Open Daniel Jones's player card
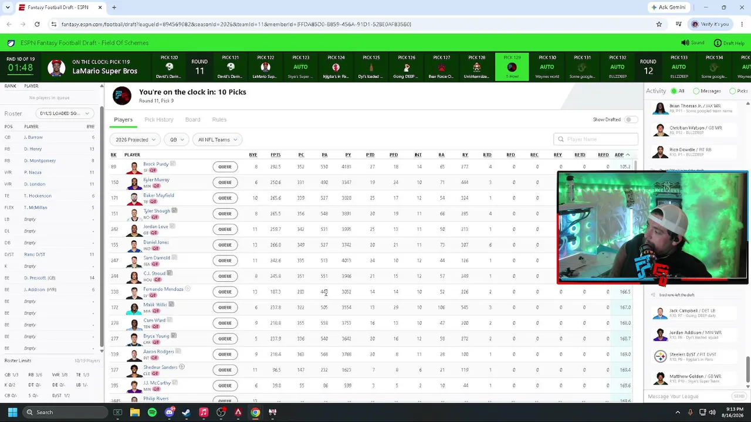 (156, 242)
